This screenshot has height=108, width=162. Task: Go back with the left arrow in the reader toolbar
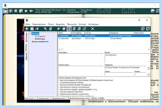pos(31,11)
